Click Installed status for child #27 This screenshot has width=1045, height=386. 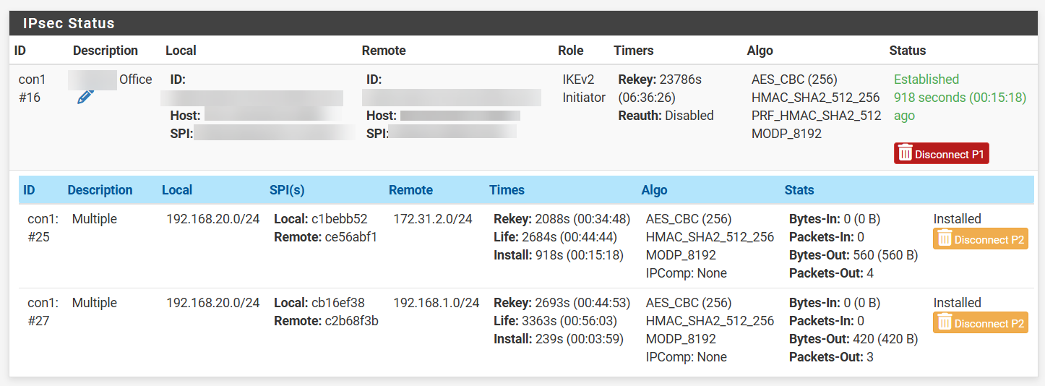957,303
